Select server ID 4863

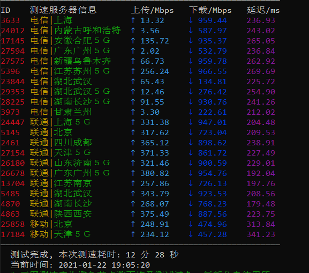(x=10, y=214)
